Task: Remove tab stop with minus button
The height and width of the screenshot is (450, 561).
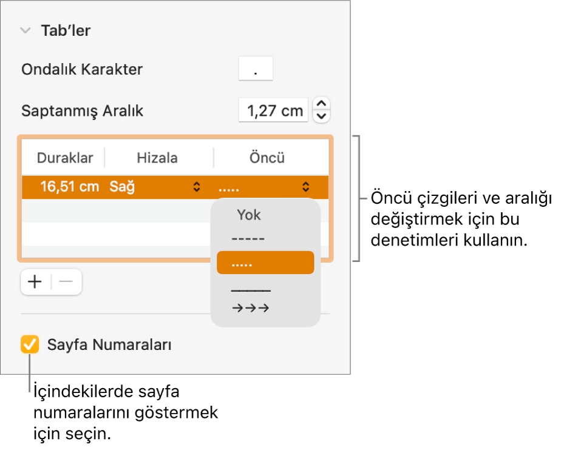Action: (66, 282)
